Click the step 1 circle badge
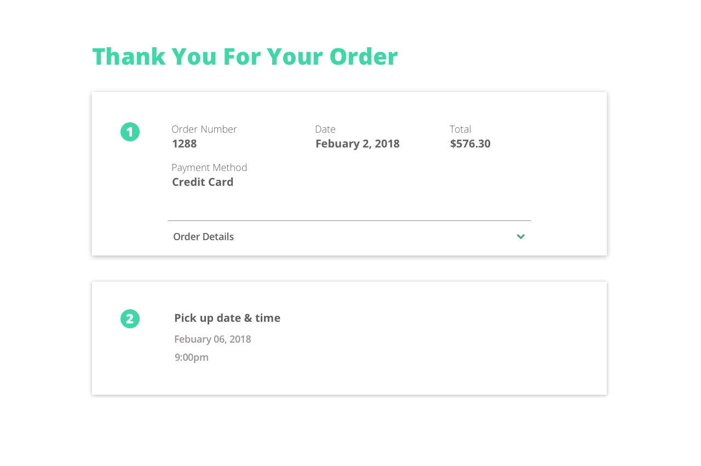Image resolution: width=701 pixels, height=466 pixels. [130, 132]
